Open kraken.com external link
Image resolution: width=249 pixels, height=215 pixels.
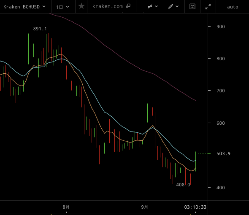click(111, 6)
